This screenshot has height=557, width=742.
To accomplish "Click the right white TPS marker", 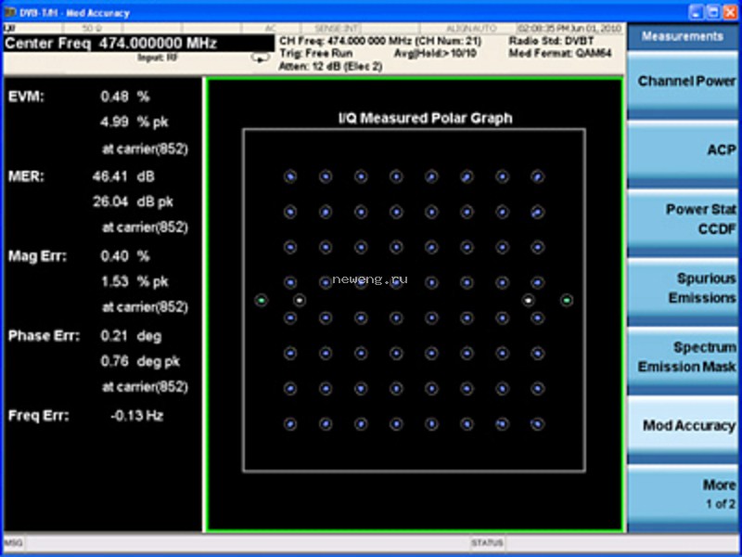I will (x=529, y=300).
